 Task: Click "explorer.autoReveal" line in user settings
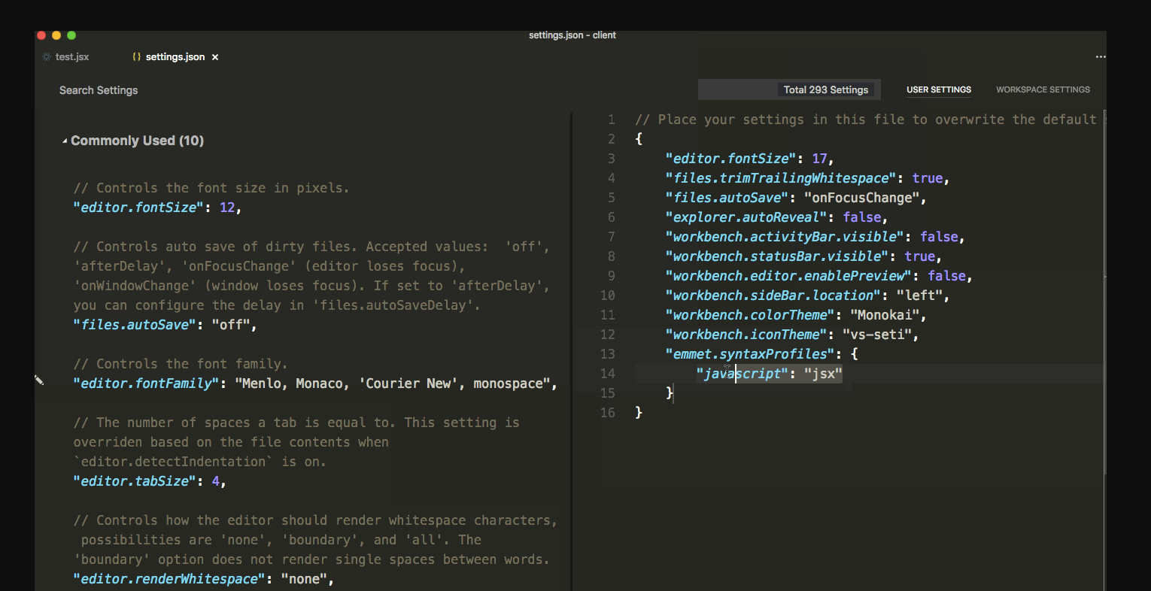coord(776,217)
